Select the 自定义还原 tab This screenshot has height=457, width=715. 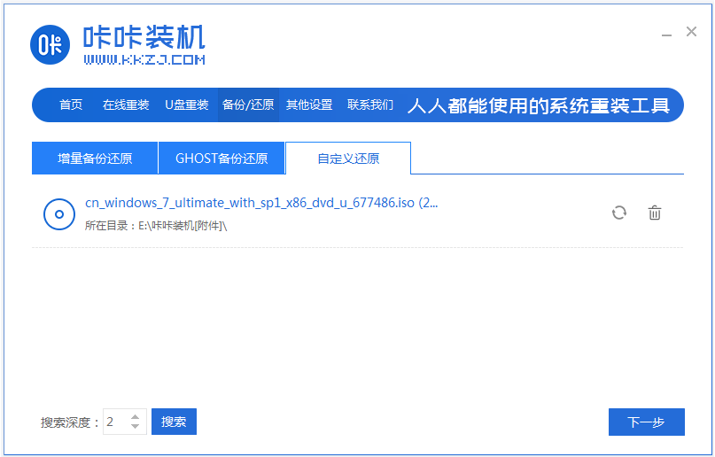point(348,159)
